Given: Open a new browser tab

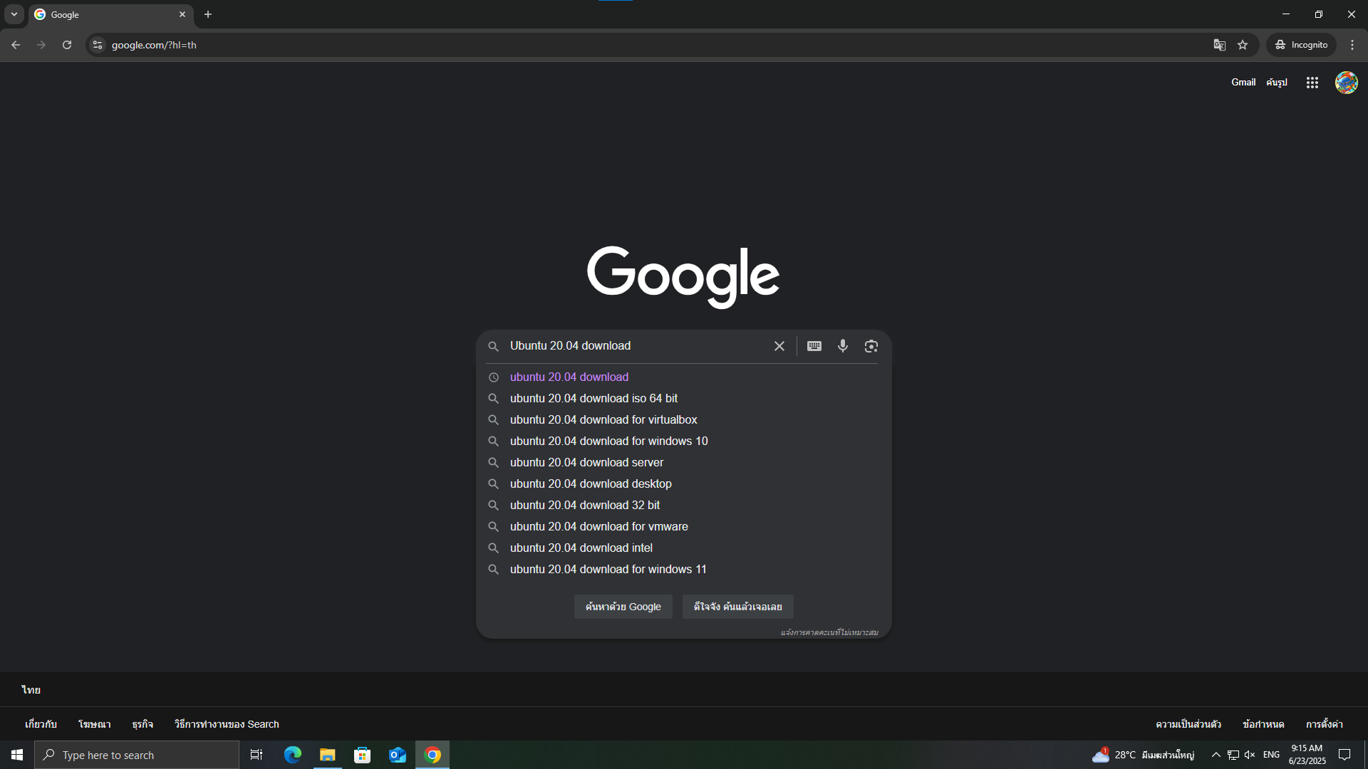Looking at the screenshot, I should (208, 14).
